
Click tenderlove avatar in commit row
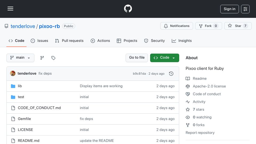(x=13, y=74)
